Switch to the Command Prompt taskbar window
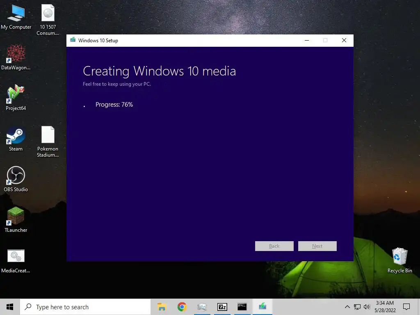The width and height of the screenshot is (420, 315). 242,307
